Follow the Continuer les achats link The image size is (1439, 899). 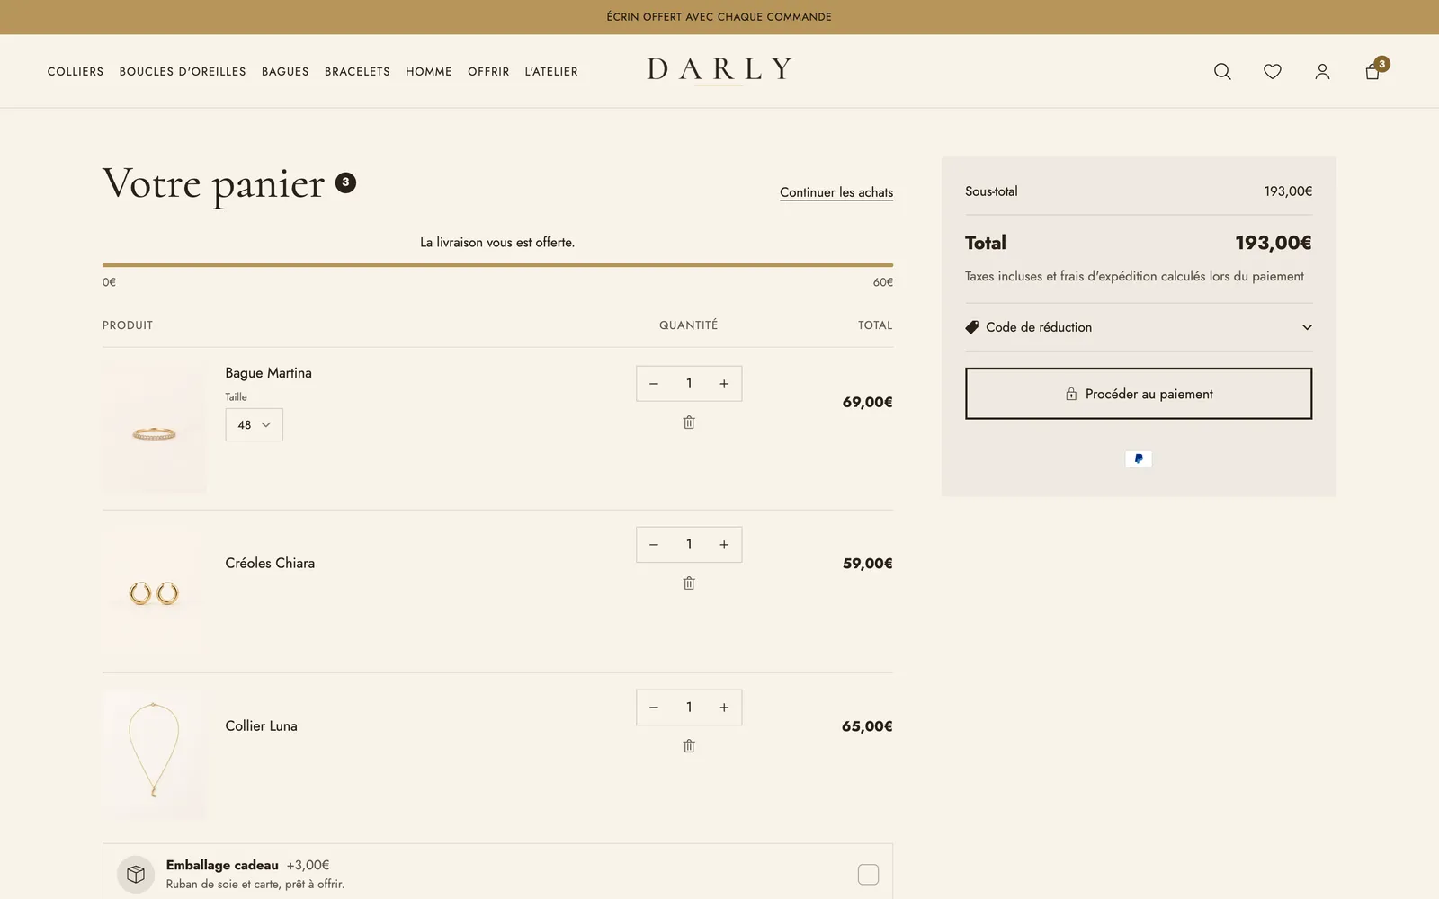[836, 192]
